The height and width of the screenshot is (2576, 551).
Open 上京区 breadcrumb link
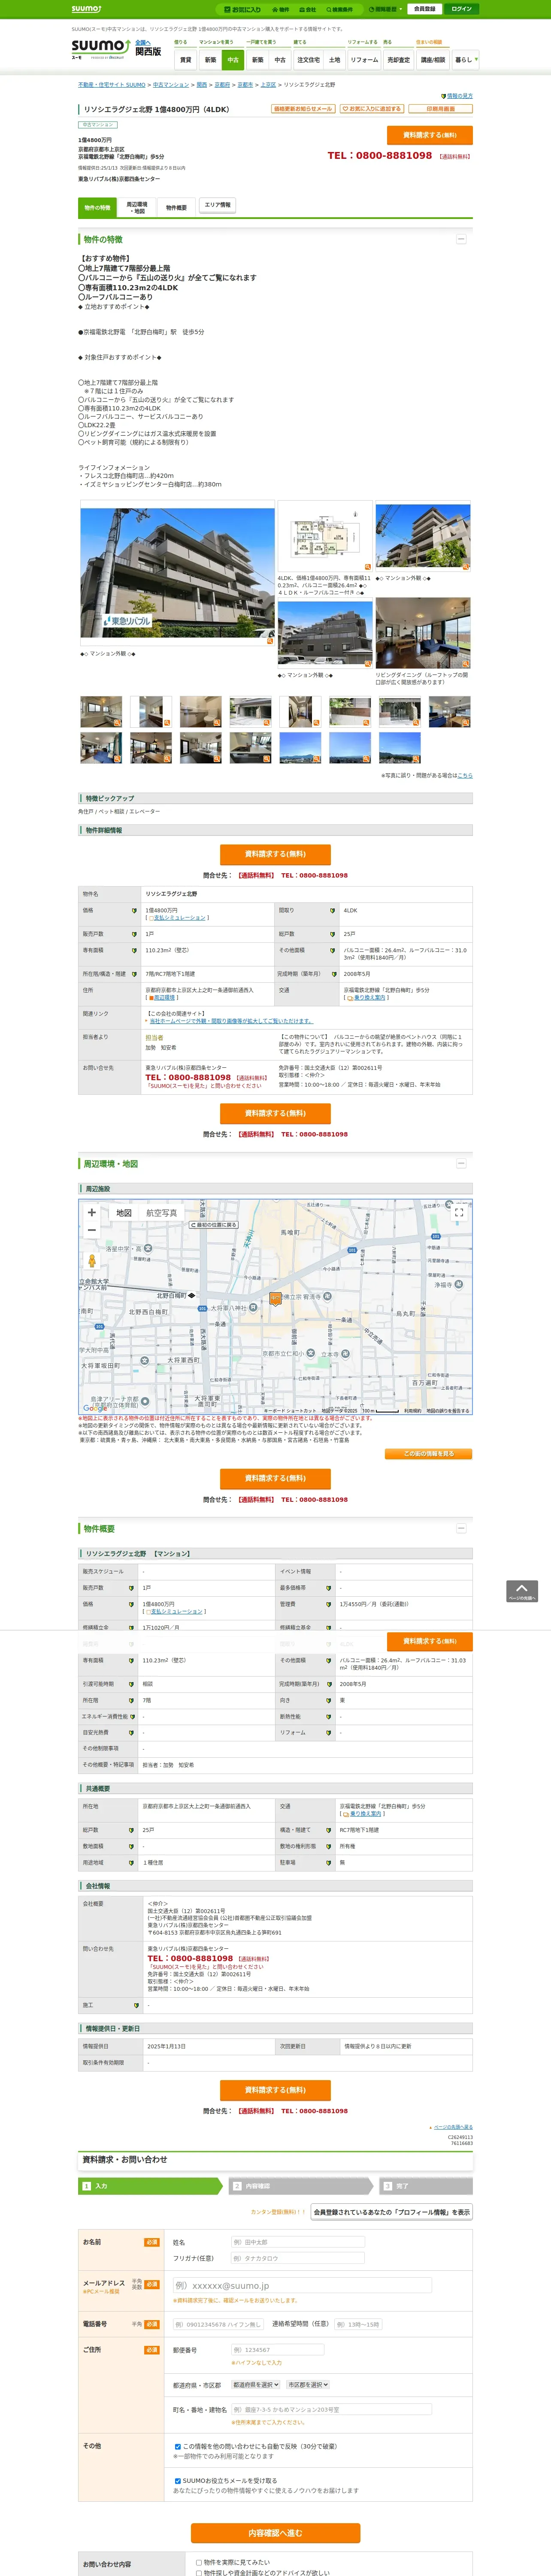(x=268, y=85)
